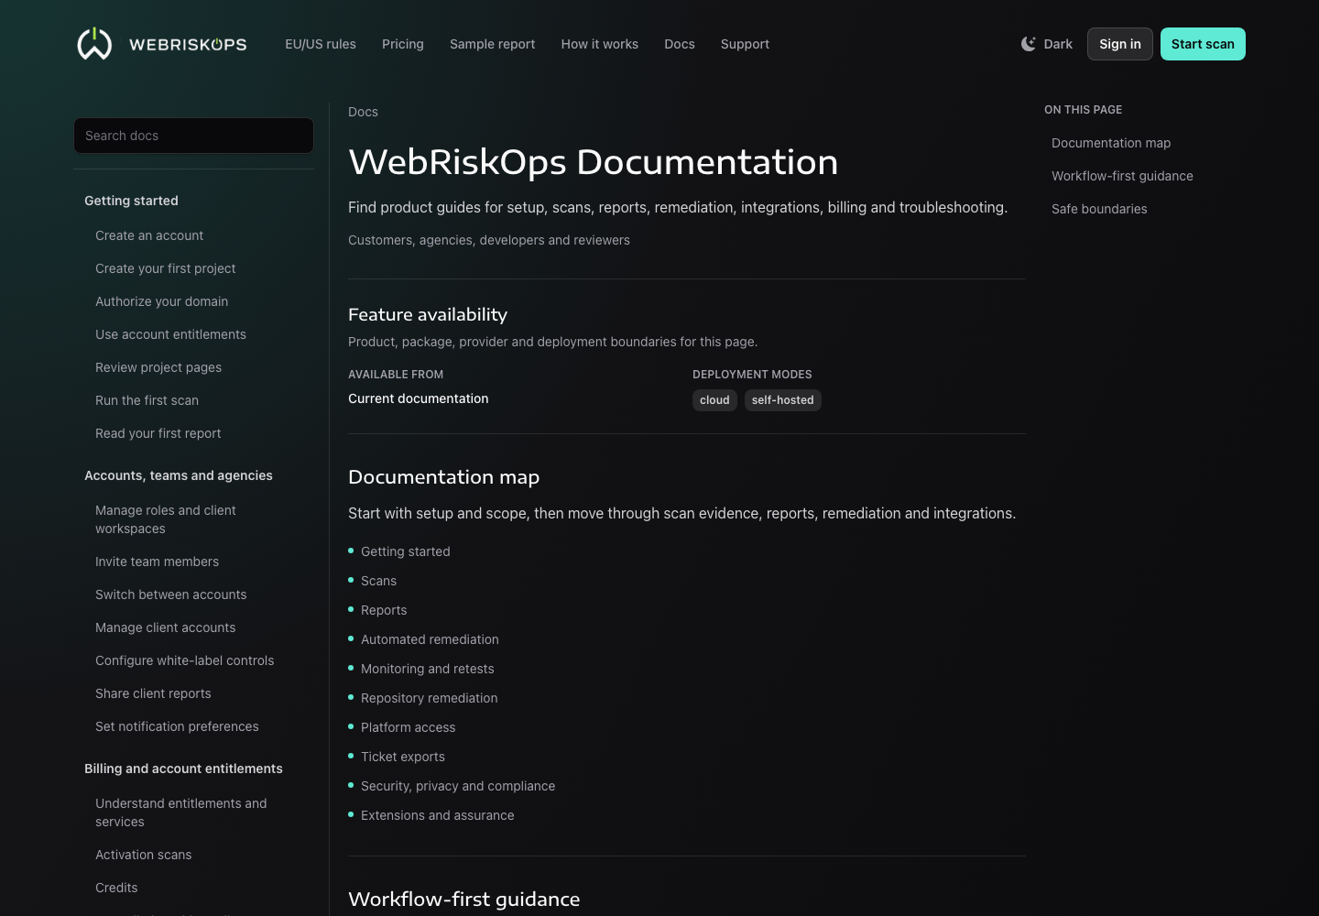Jump to Documentation map section

click(1111, 143)
